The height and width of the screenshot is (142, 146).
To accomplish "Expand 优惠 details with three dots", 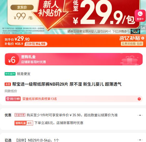I will [x=140, y=115].
